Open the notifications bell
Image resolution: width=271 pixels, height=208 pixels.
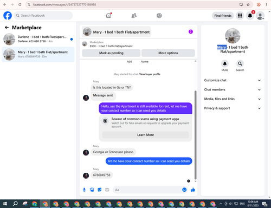tap(250, 16)
